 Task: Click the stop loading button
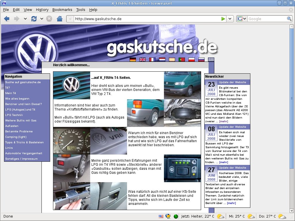pos(49,19)
